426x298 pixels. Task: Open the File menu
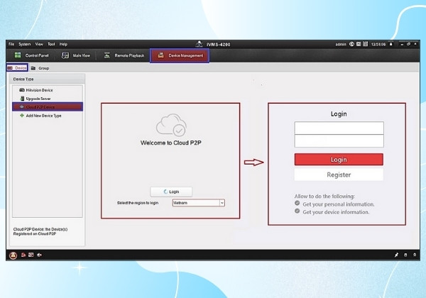pos(11,44)
